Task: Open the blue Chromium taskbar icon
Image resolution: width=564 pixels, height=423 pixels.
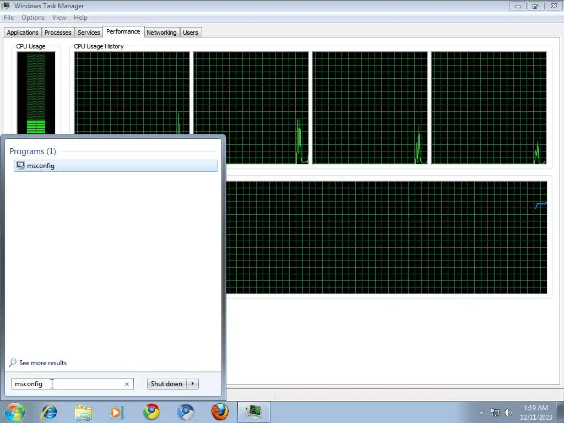Action: tap(186, 412)
